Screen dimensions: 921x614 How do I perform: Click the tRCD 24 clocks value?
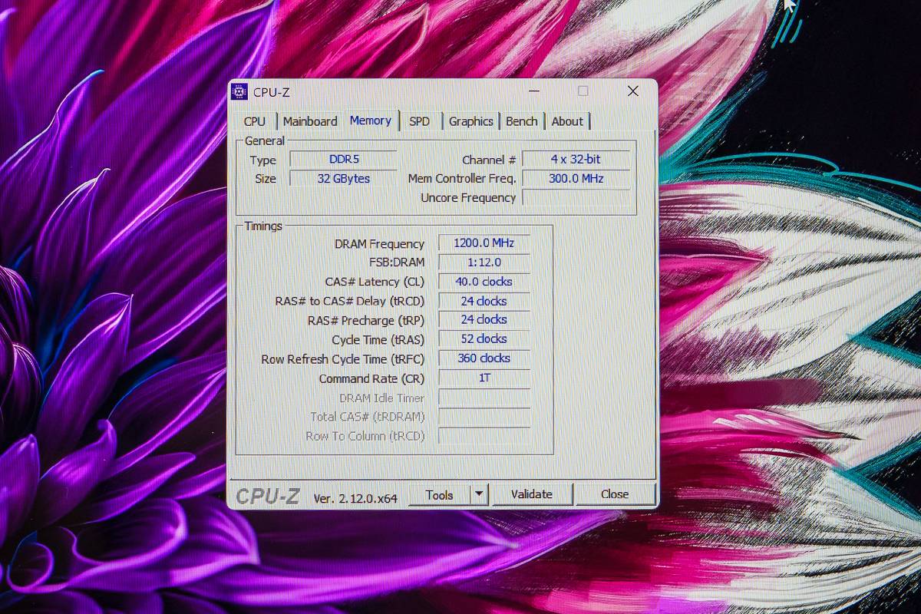tap(484, 301)
